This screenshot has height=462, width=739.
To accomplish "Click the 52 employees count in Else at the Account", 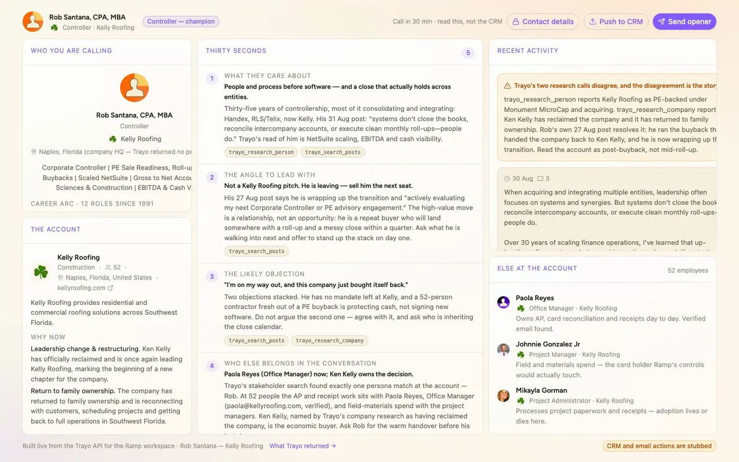I will (x=688, y=270).
